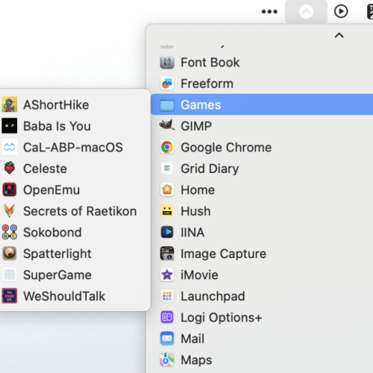Click the SuperGame icon
373x373 pixels.
[10, 275]
